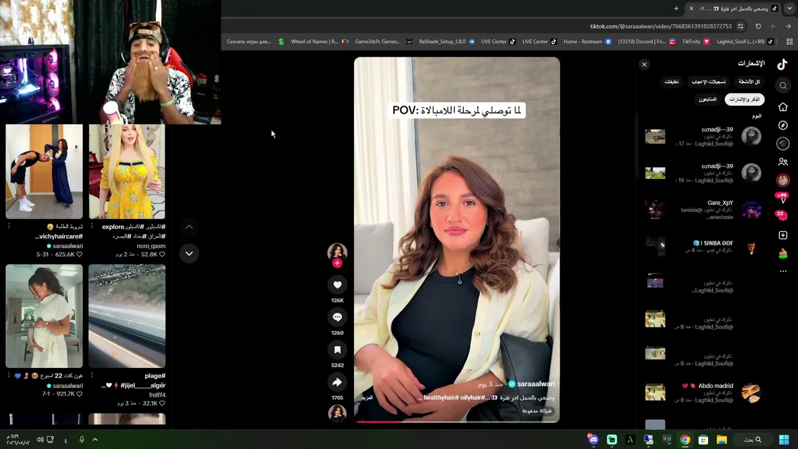Open the yellow dress video thumbnail by noro_qasm

pos(127,171)
